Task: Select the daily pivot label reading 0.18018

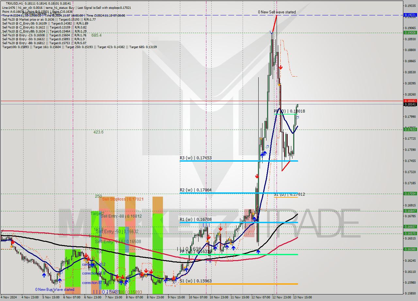Action: click(x=289, y=111)
